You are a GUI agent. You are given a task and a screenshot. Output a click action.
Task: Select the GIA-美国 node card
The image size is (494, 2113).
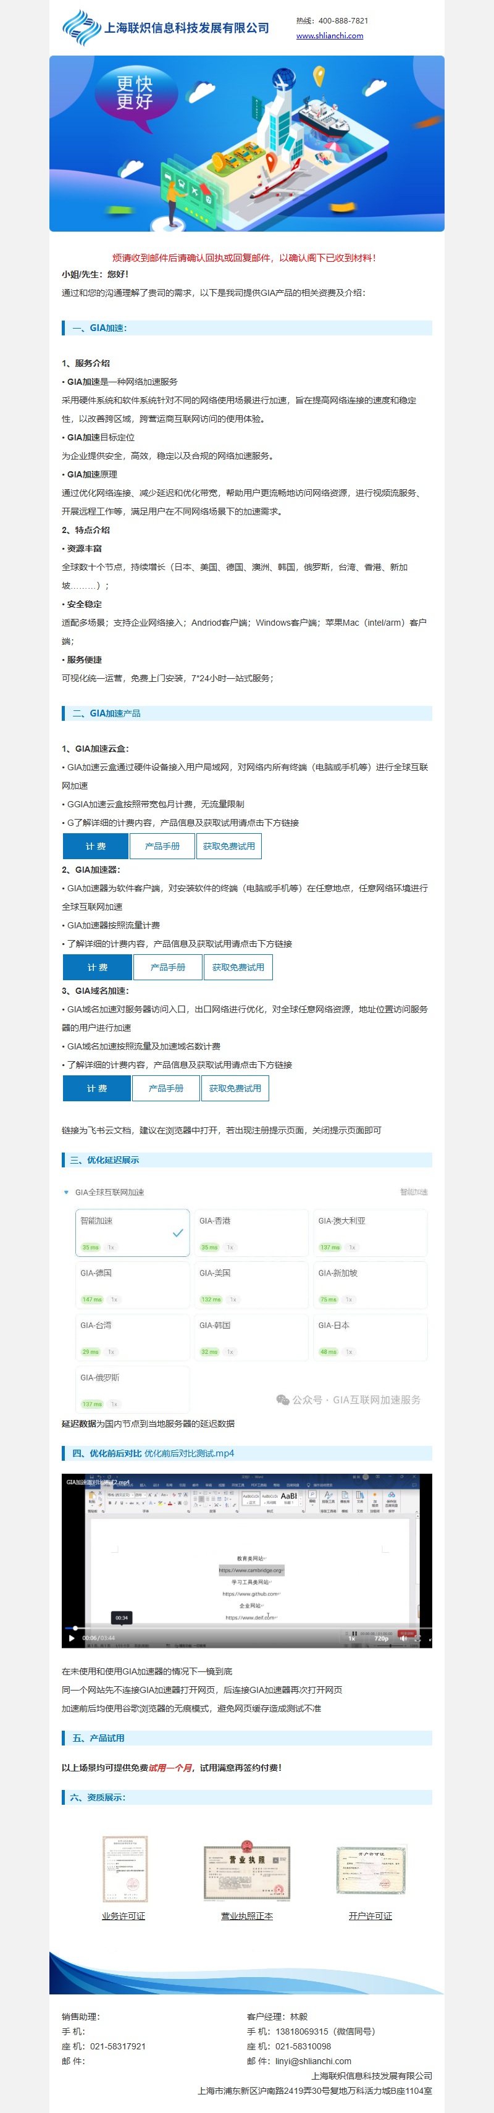pyautogui.click(x=251, y=1285)
